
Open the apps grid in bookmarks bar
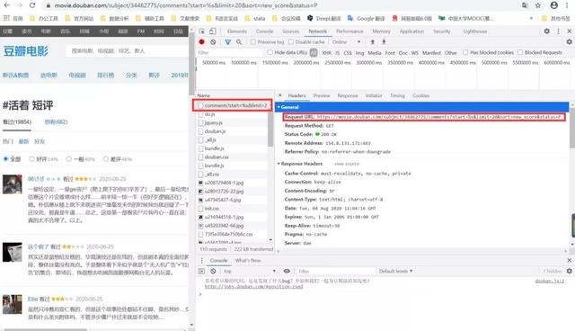[13, 18]
